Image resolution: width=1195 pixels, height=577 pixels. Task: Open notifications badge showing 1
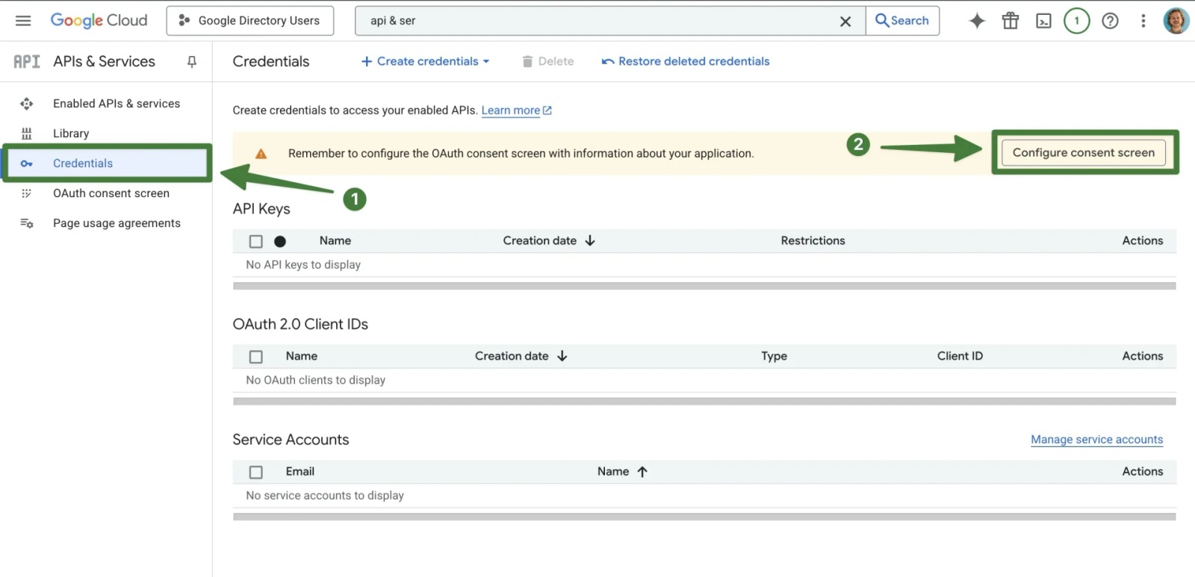coord(1077,21)
